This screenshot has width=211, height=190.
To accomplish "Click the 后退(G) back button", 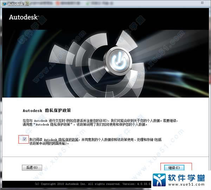I will 32,168.
